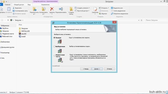Click Снять выделение in the ribbon
The height and width of the screenshot is (94, 168).
118,11
